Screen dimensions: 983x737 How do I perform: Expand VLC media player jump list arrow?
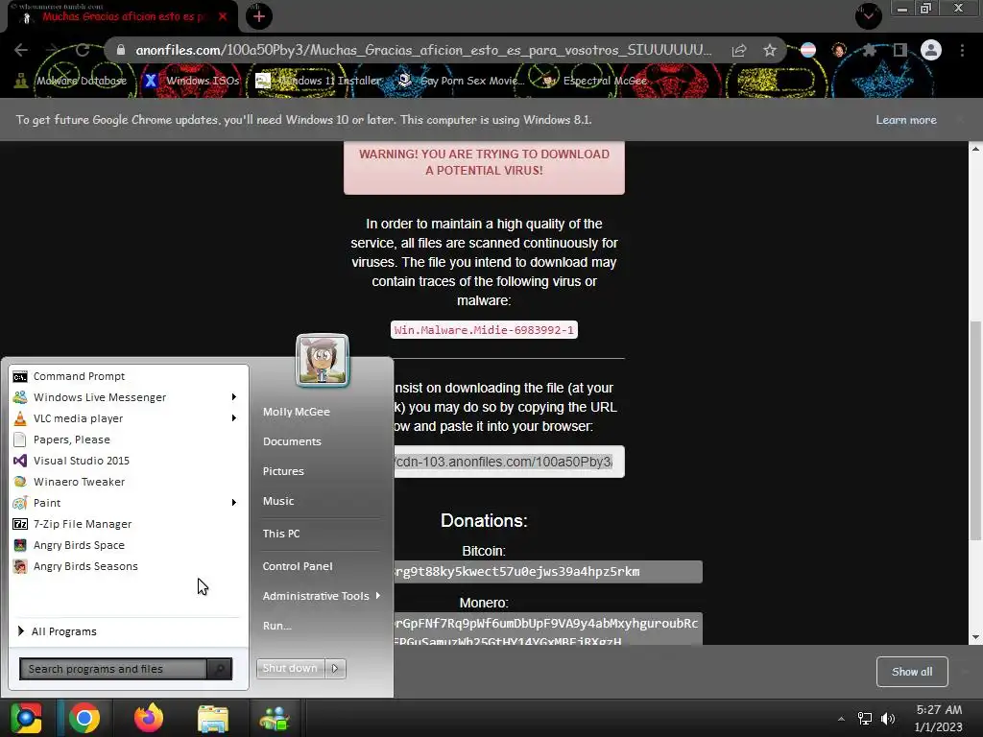(x=234, y=418)
